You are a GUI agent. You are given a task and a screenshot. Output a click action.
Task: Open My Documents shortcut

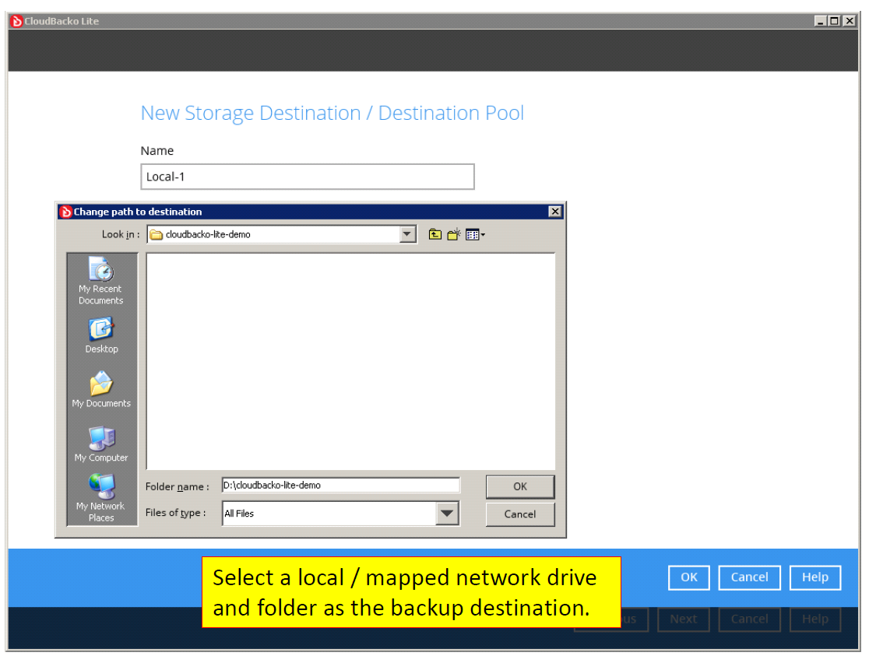pos(101,390)
